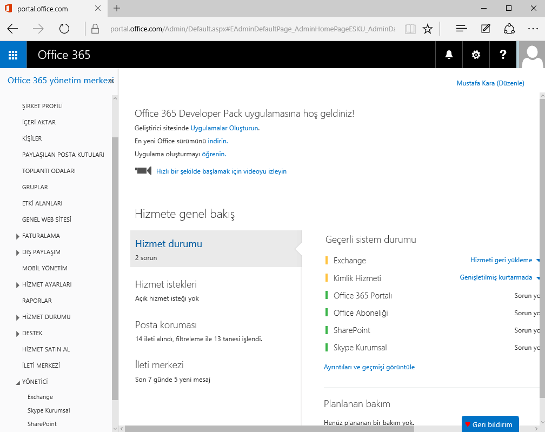Open Exchange admin under YÖNETİCİ
This screenshot has width=545, height=432.
click(41, 397)
